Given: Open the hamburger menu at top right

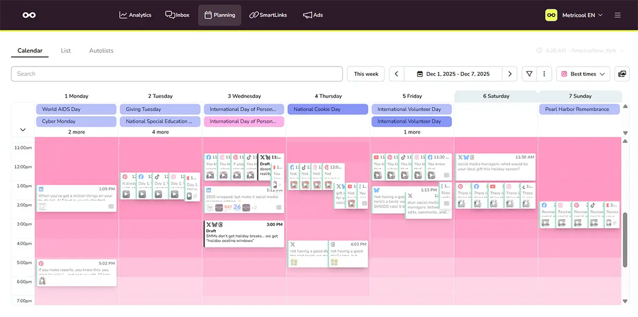Looking at the screenshot, I should pyautogui.click(x=617, y=15).
